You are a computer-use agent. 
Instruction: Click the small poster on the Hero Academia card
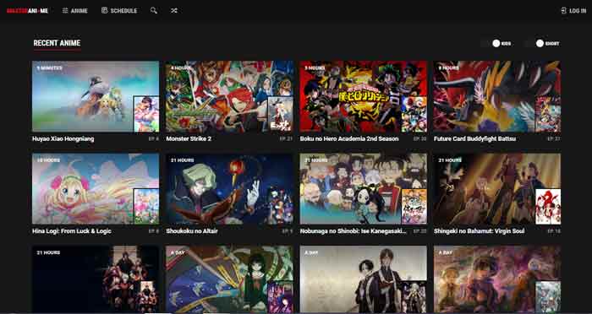[x=414, y=114]
